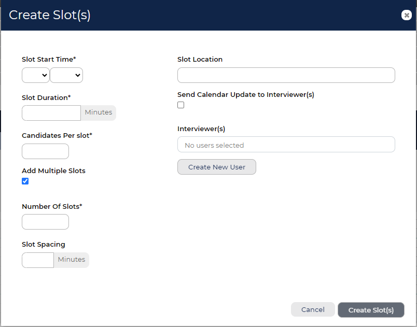The image size is (417, 327).
Task: Click the Slot Location text field
Action: point(286,75)
